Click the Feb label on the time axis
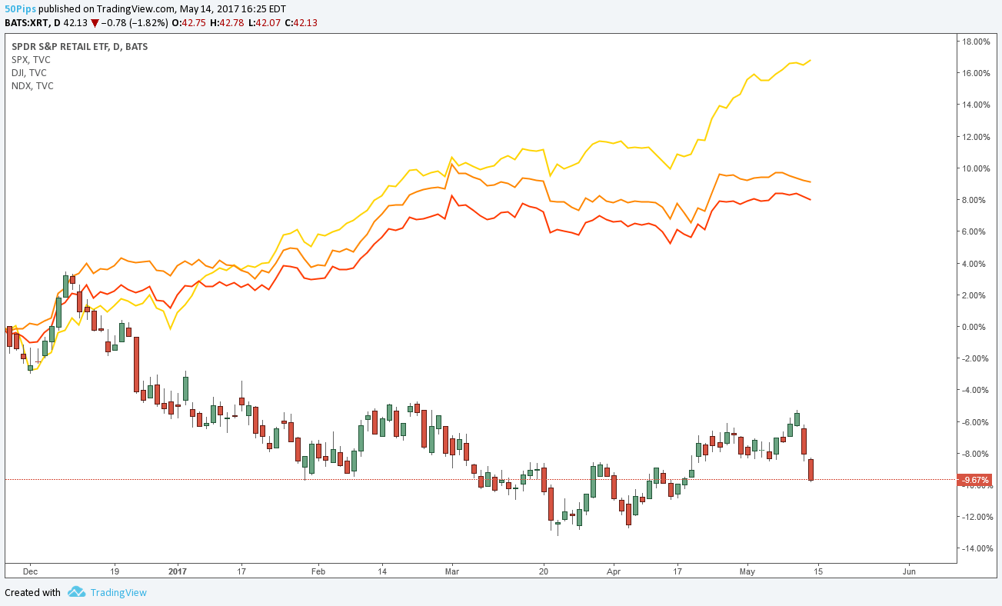This screenshot has height=606, width=1002. 318,571
